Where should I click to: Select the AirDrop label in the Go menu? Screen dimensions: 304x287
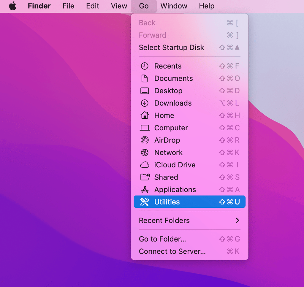(x=167, y=140)
